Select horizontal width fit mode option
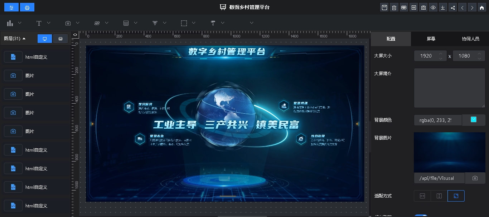This screenshot has width=489, height=217. point(422,196)
